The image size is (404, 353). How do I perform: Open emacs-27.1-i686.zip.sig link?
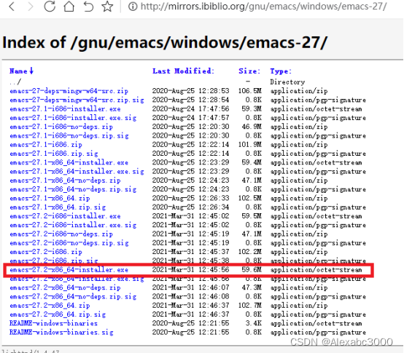pyautogui.click(x=54, y=154)
